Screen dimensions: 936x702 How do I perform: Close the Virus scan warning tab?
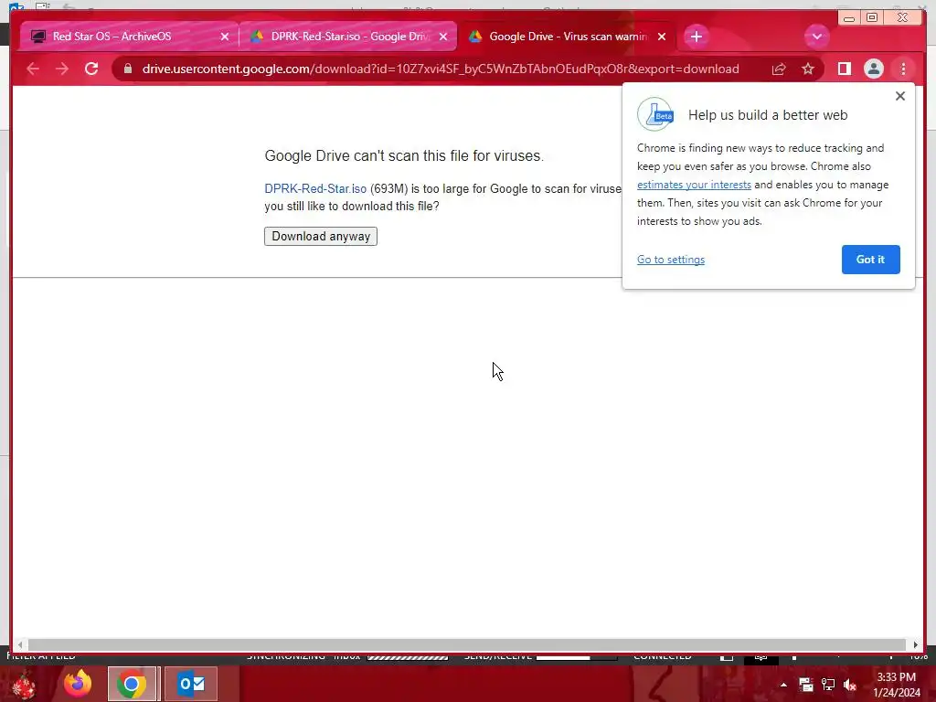click(662, 37)
